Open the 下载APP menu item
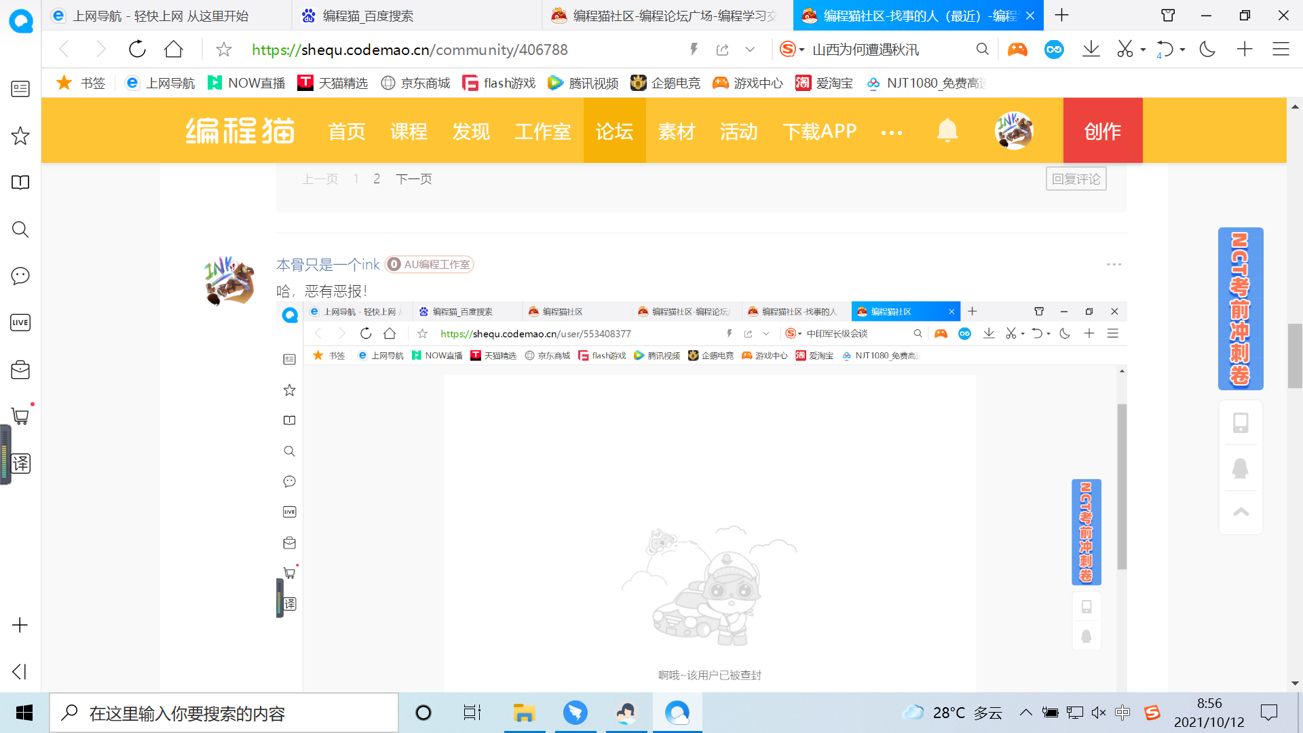 pos(820,131)
